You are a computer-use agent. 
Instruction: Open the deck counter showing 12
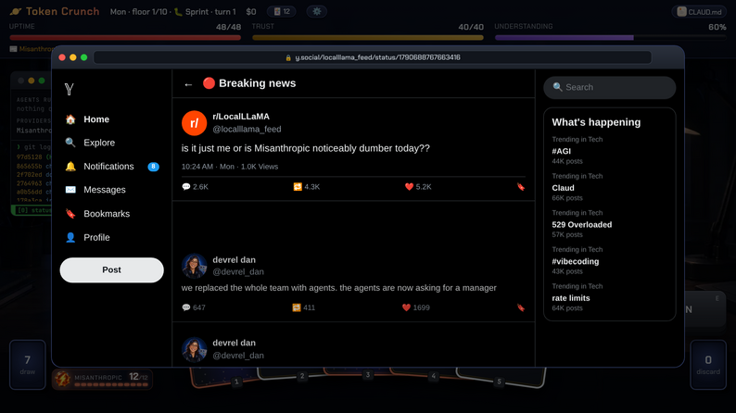pos(282,12)
